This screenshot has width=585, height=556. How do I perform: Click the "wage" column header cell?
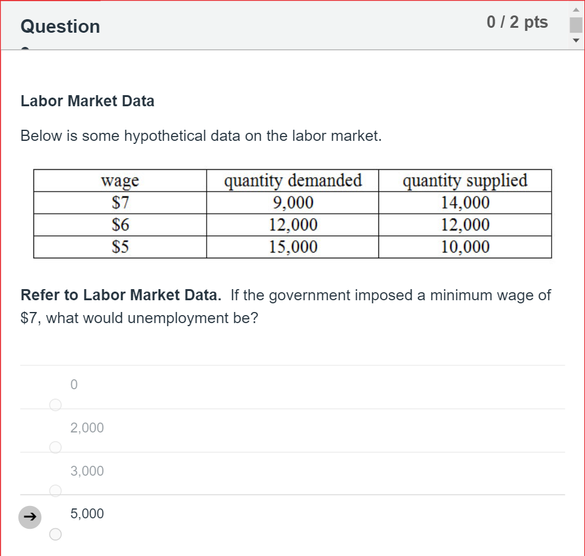tap(120, 181)
